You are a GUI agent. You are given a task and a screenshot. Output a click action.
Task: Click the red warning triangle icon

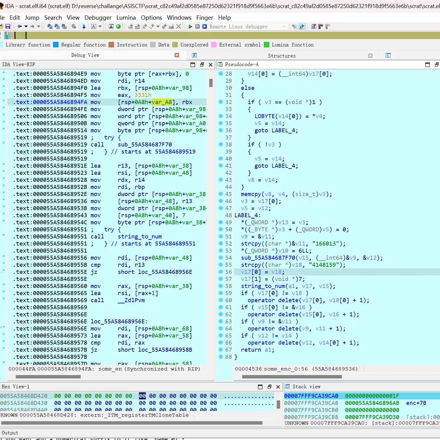point(111,26)
